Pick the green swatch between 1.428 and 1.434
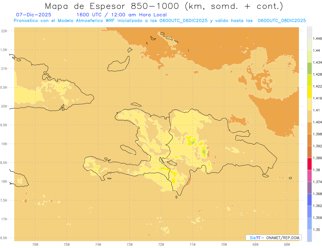 pos(309,68)
